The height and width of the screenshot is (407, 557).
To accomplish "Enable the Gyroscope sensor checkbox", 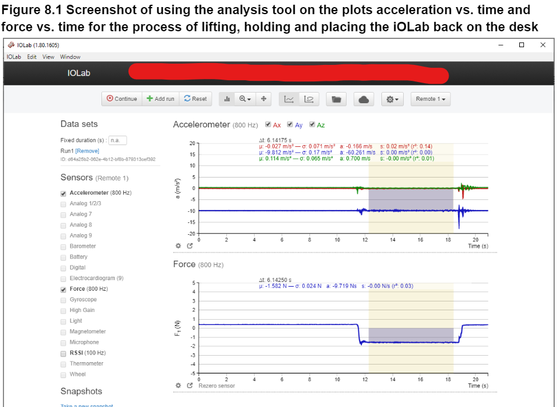I will (x=63, y=299).
